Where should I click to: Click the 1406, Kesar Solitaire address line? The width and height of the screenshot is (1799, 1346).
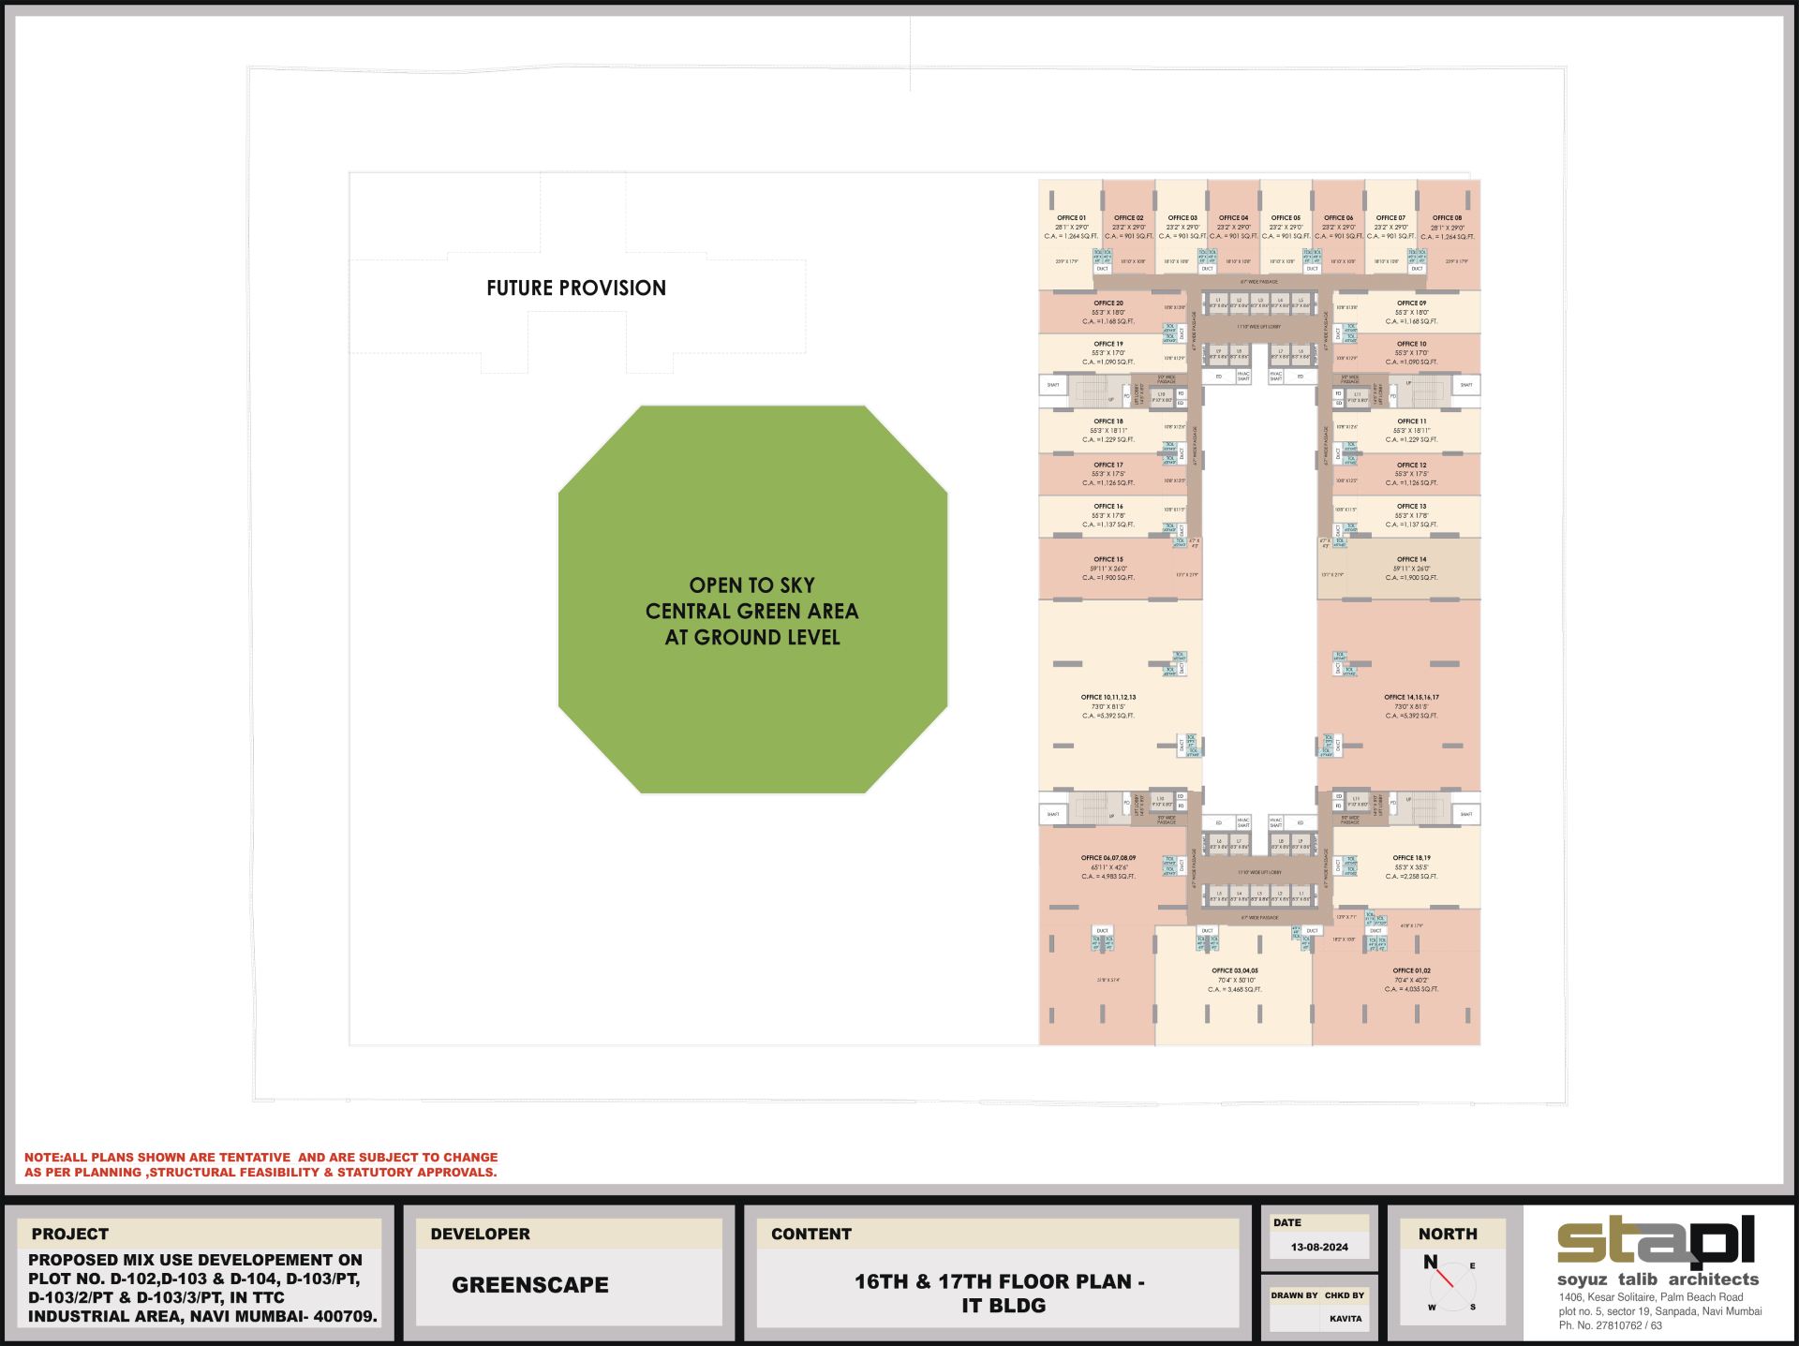[x=1651, y=1298]
